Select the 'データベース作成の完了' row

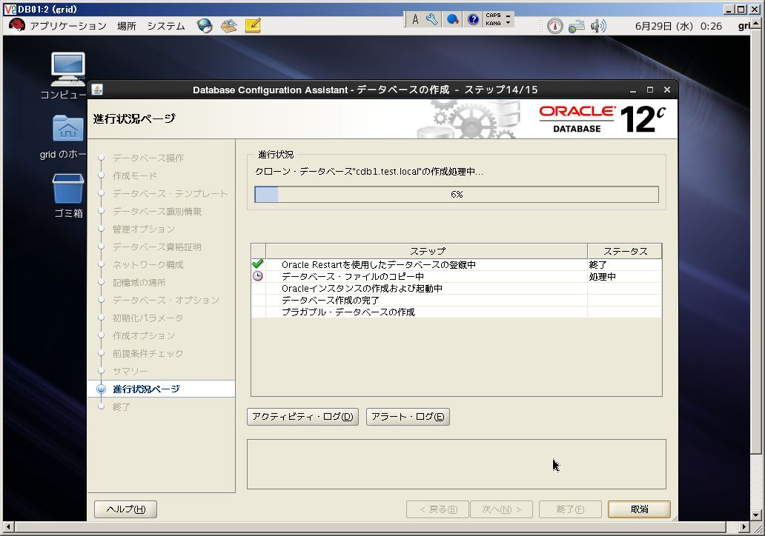pyautogui.click(x=457, y=300)
